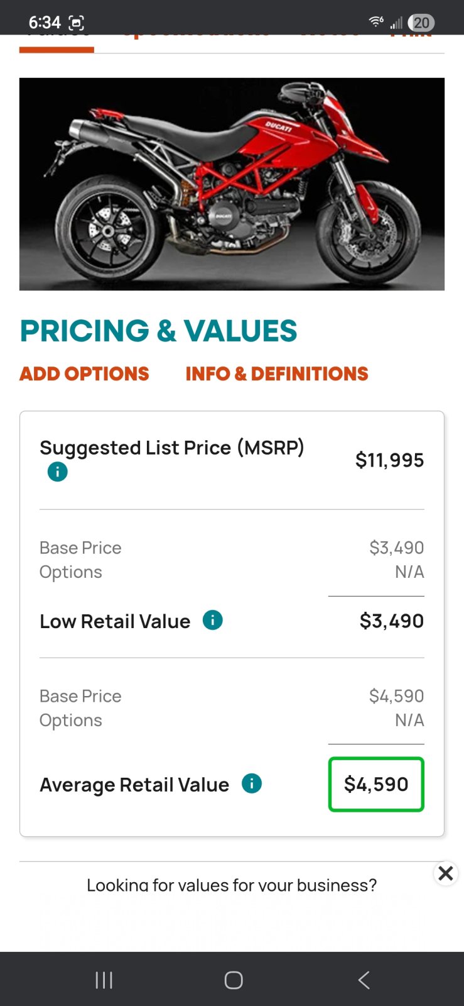Tap the cellular signal strength icon
This screenshot has height=1006, width=464.
coord(396,23)
